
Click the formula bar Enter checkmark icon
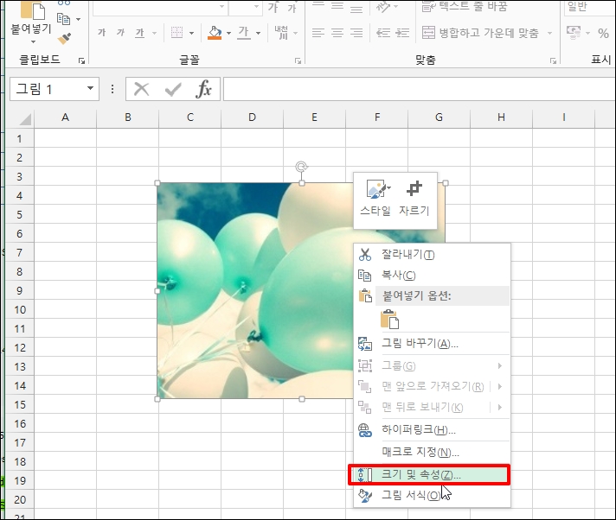(x=173, y=90)
